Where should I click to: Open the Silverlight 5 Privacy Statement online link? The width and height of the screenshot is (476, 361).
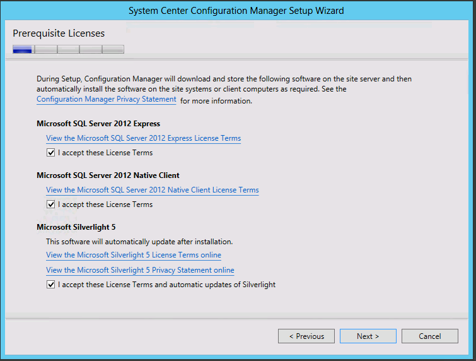point(140,270)
